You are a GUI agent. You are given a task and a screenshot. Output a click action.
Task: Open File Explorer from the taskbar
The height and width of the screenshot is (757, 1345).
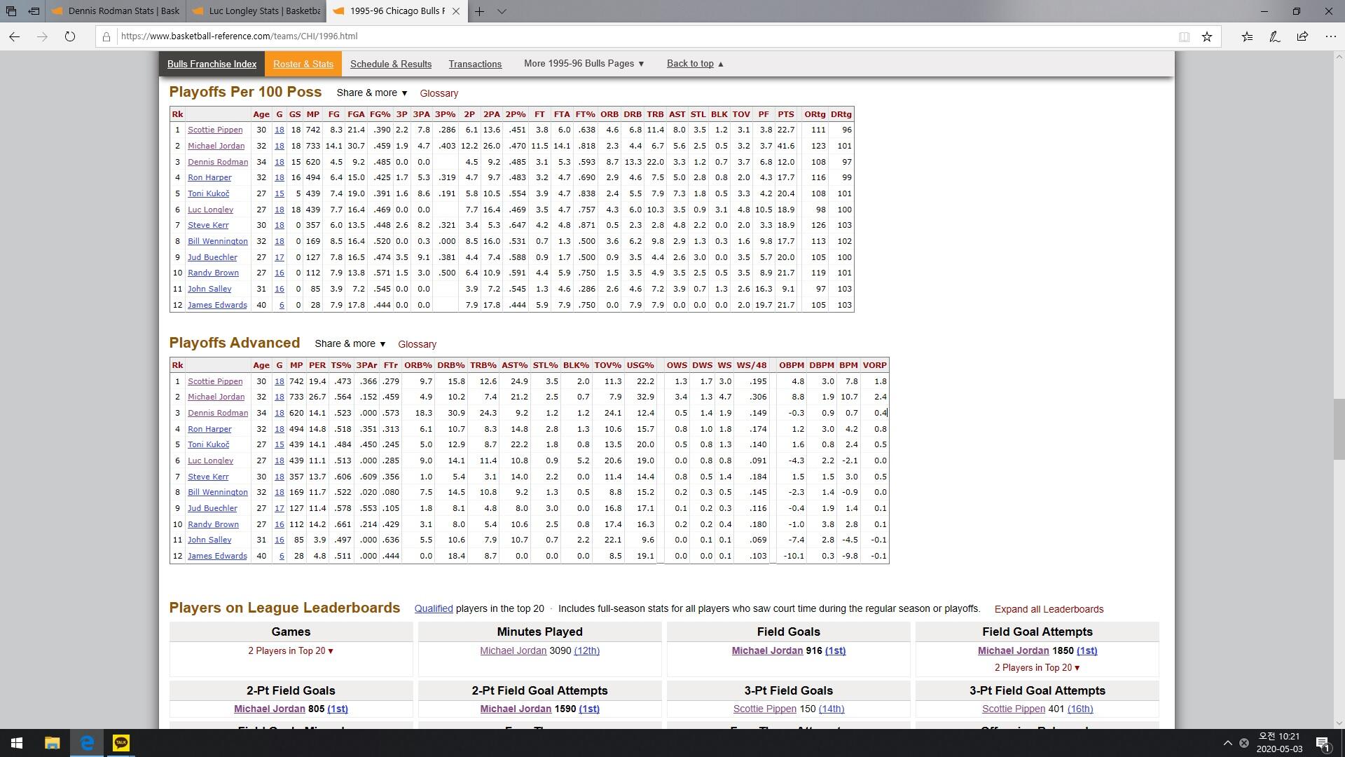click(53, 743)
